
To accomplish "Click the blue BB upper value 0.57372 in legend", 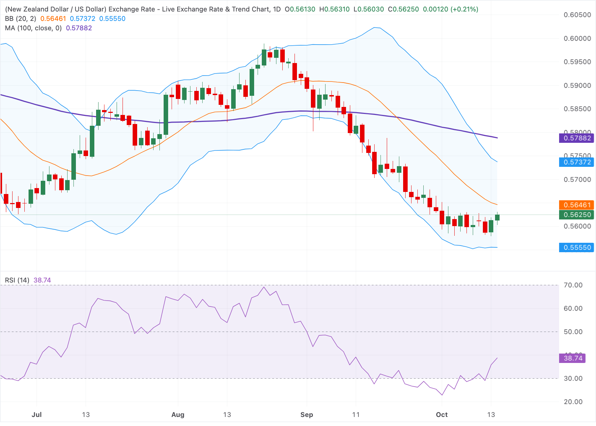I will pos(83,18).
